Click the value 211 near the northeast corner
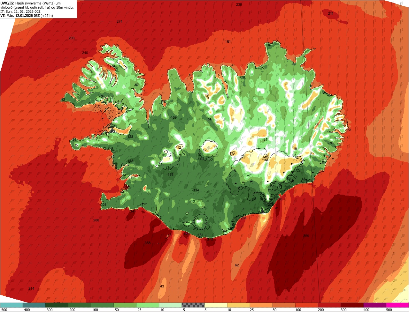Image resolution: width=409 pixels, height=312 pixels. pos(331,13)
